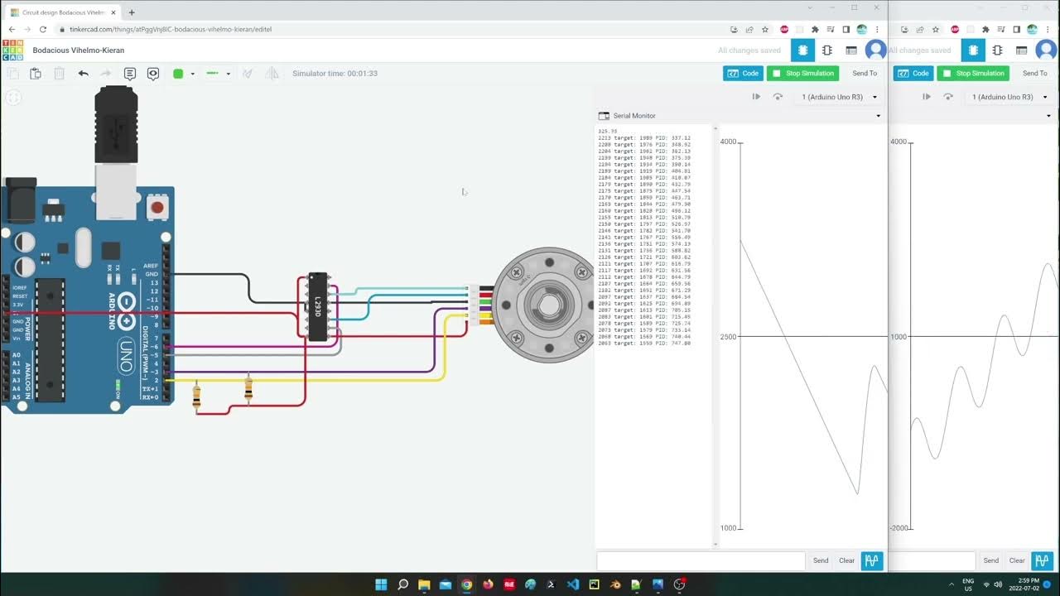Click the Serial Monitor header label

click(634, 116)
